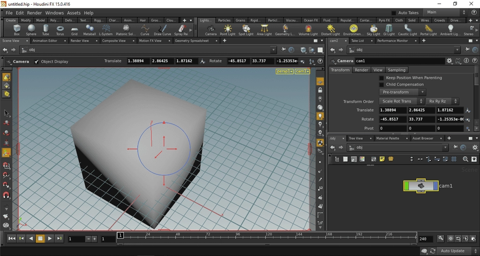Add an Environment Light
480x256 pixels.
353,30
